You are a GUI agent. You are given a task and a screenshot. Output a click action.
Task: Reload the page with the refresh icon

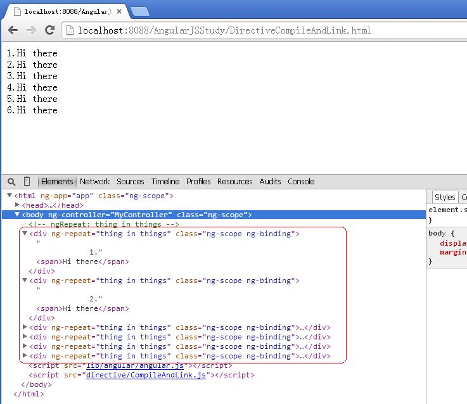[x=49, y=30]
